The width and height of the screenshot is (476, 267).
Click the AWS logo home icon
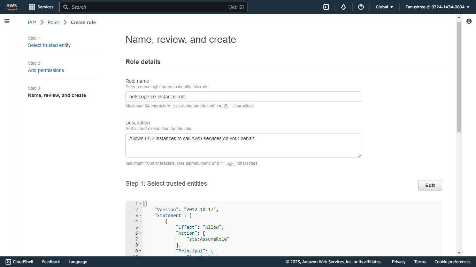point(11,7)
